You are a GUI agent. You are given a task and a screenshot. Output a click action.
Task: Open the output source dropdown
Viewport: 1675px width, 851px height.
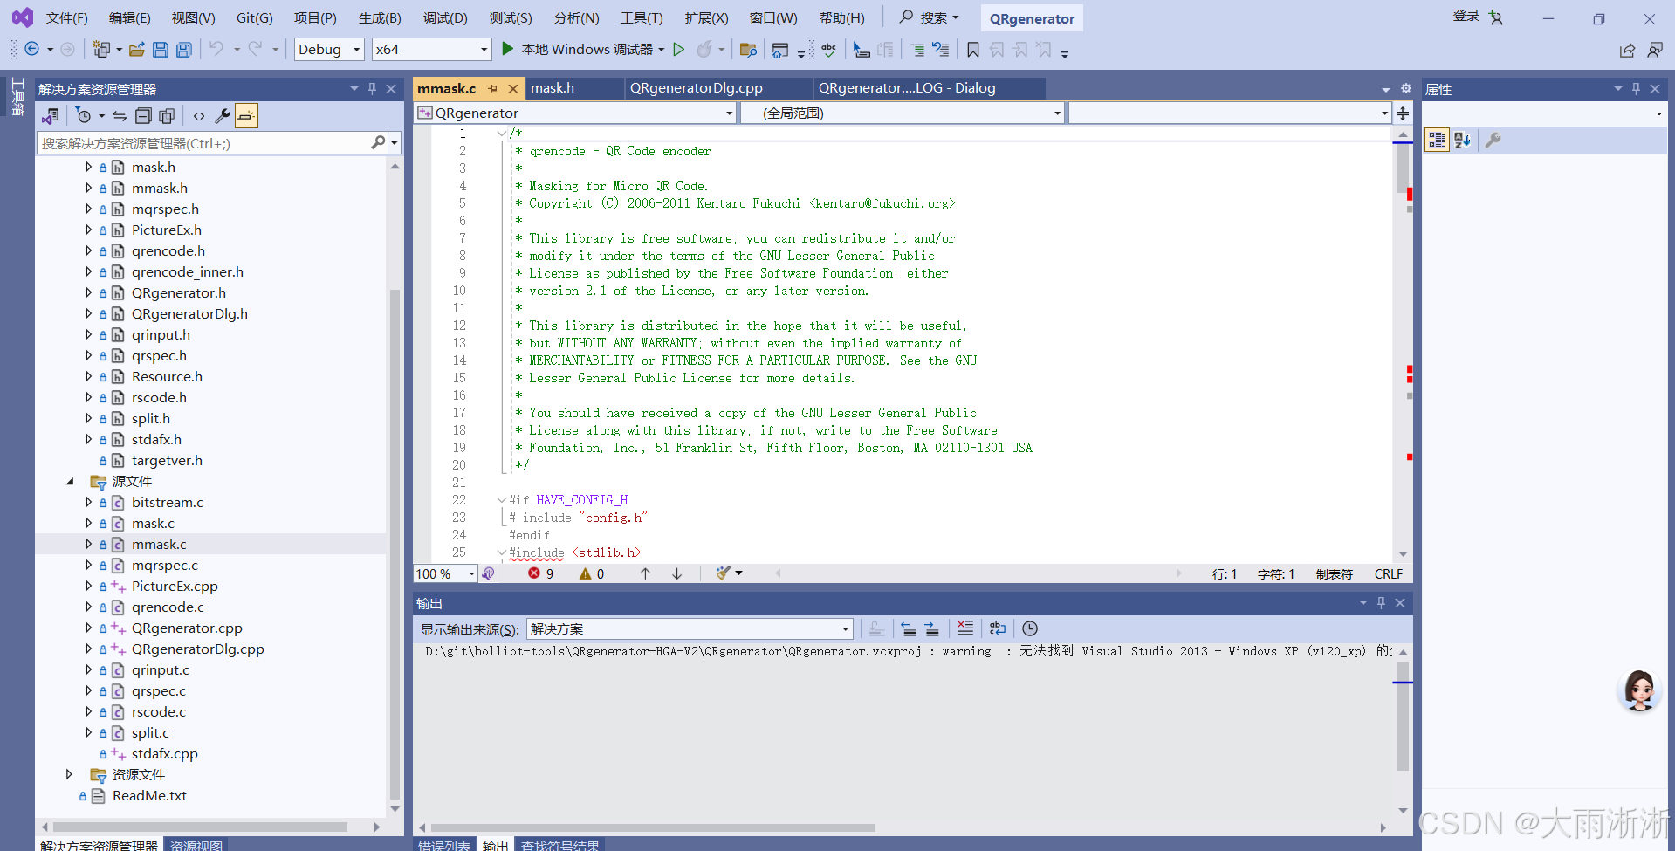(x=690, y=628)
